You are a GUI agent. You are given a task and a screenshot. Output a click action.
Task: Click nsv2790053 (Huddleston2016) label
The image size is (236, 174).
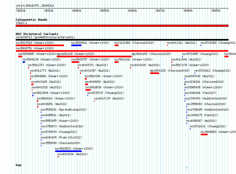(x=206, y=98)
